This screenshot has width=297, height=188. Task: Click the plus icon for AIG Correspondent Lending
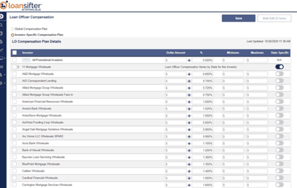(189, 81)
